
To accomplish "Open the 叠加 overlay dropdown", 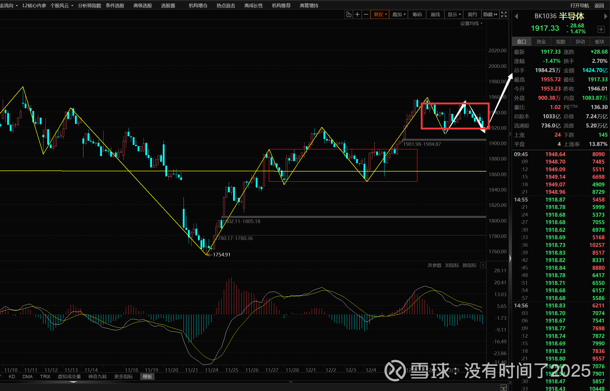I will click(x=399, y=15).
